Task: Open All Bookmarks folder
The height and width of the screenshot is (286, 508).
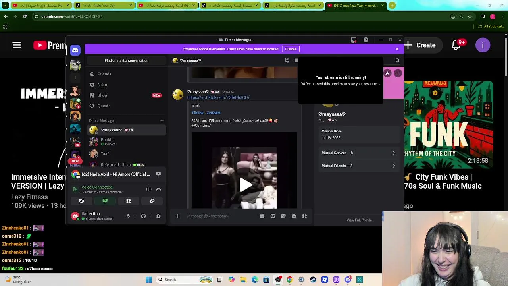Action: pos(491,27)
